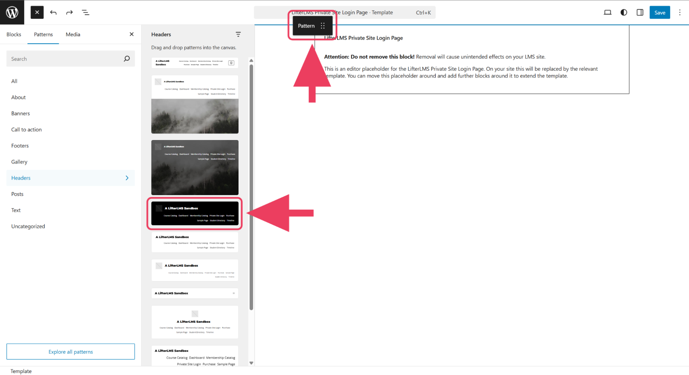Image resolution: width=689 pixels, height=375 pixels.
Task: Open the Headers filter options icon
Action: coord(238,34)
